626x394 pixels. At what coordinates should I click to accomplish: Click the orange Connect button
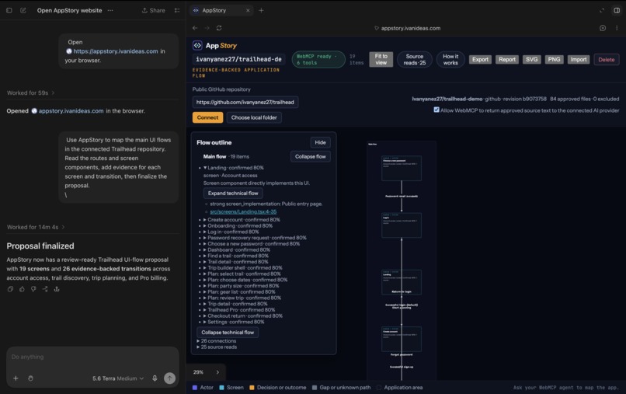(207, 117)
